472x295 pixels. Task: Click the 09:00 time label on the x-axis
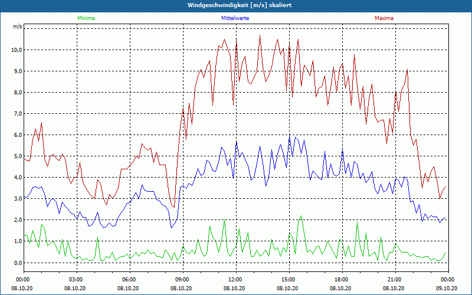click(x=183, y=280)
